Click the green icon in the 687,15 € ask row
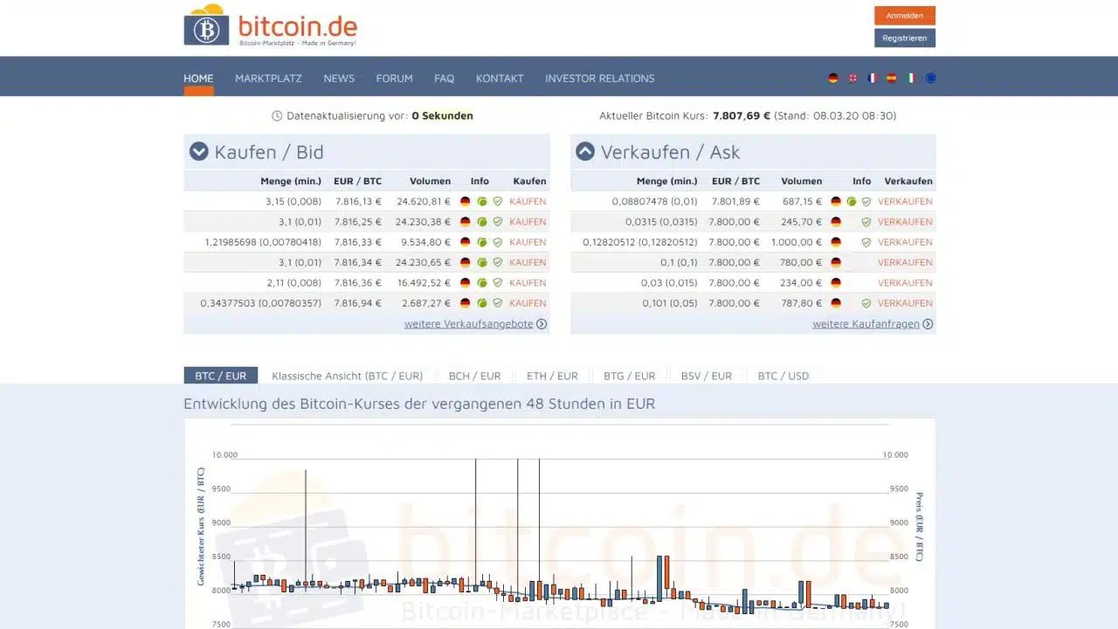The image size is (1118, 629). coord(851,201)
